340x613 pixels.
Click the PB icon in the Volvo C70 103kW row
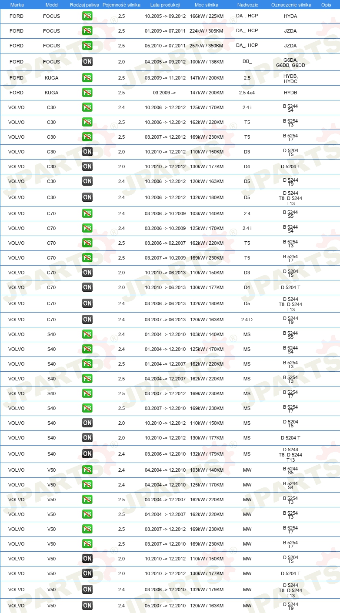click(87, 213)
